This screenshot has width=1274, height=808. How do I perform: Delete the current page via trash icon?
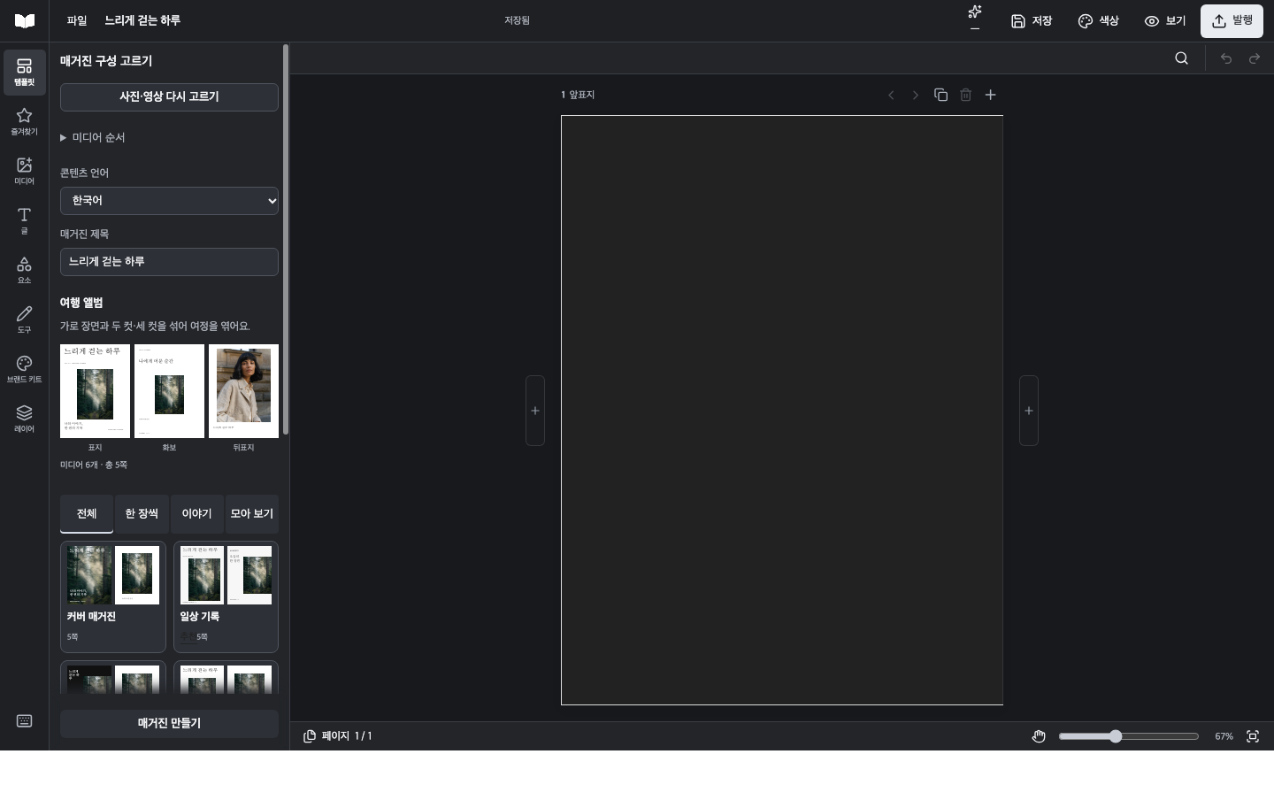point(966,95)
